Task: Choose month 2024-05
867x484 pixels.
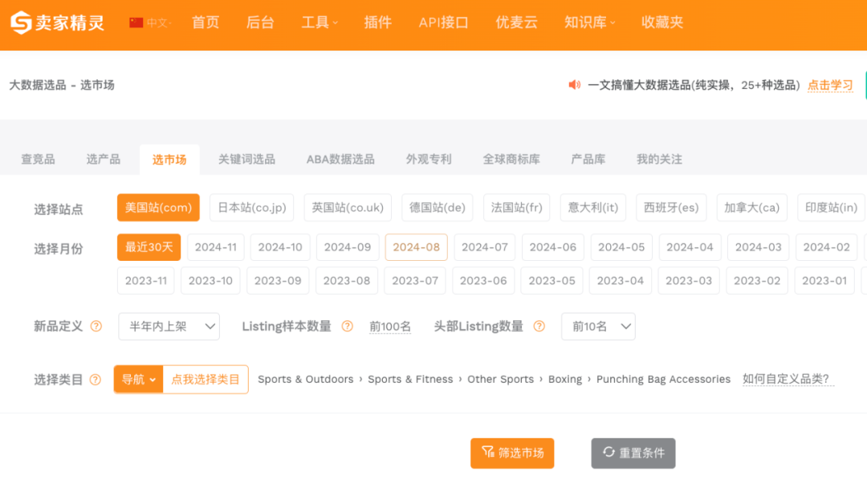Action: coord(621,247)
